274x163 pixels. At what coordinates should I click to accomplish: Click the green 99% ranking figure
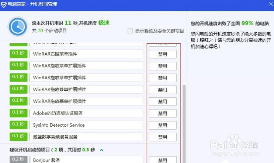[247, 23]
